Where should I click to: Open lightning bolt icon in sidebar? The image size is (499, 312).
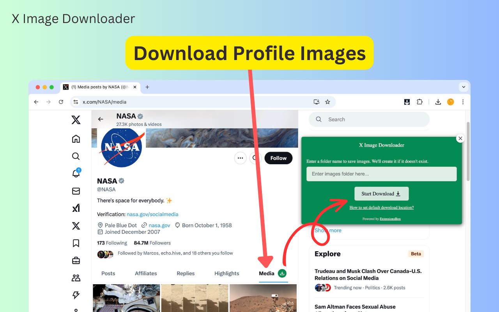76,295
